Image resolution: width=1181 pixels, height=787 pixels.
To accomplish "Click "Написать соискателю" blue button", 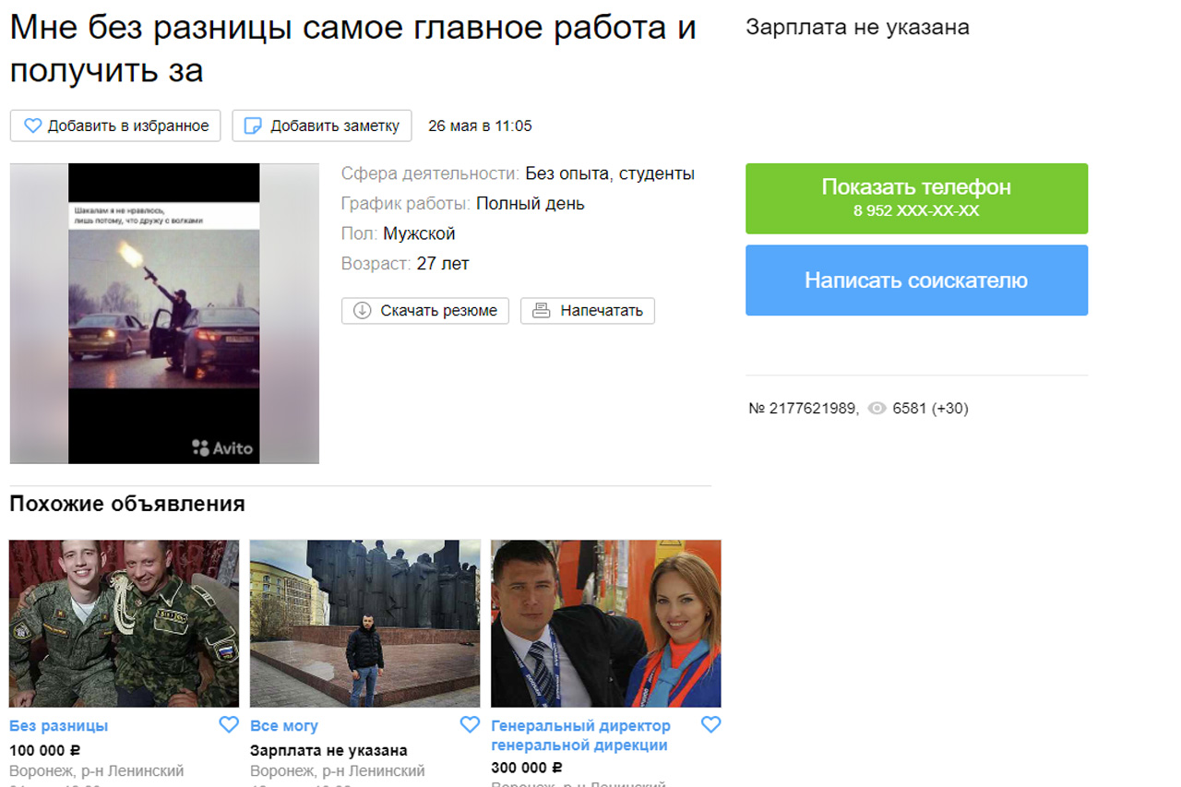I will coord(916,280).
